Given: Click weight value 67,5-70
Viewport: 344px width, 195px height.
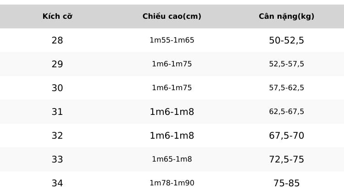Looking at the screenshot, I should point(287,135).
